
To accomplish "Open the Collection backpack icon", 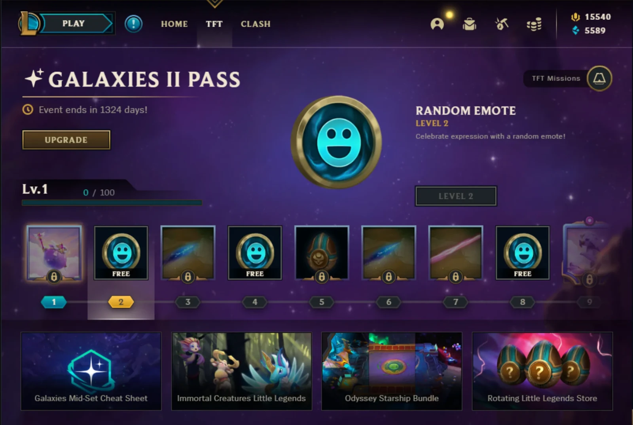I will [x=469, y=24].
